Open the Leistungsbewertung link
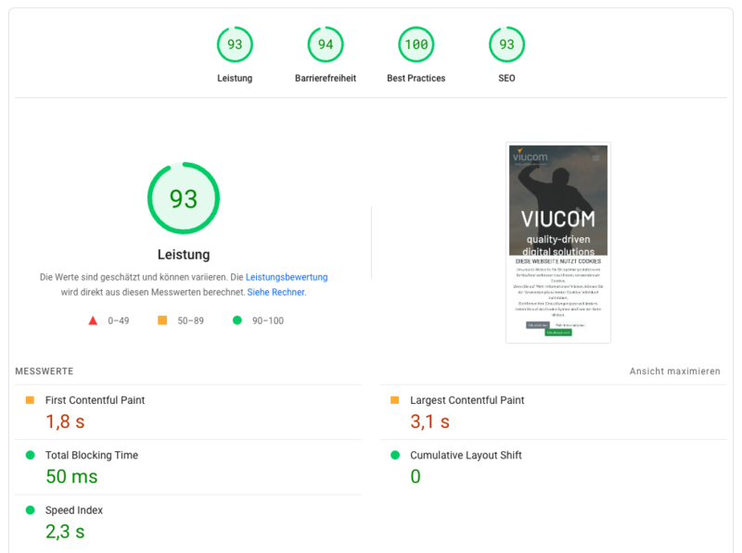Viewport: 742px width, 553px height. click(287, 277)
